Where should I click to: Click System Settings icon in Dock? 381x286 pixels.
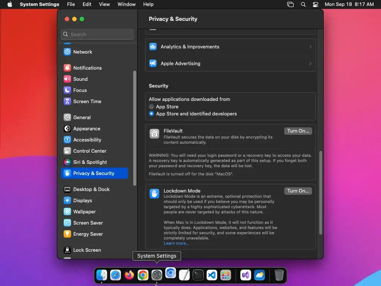pyautogui.click(x=157, y=275)
